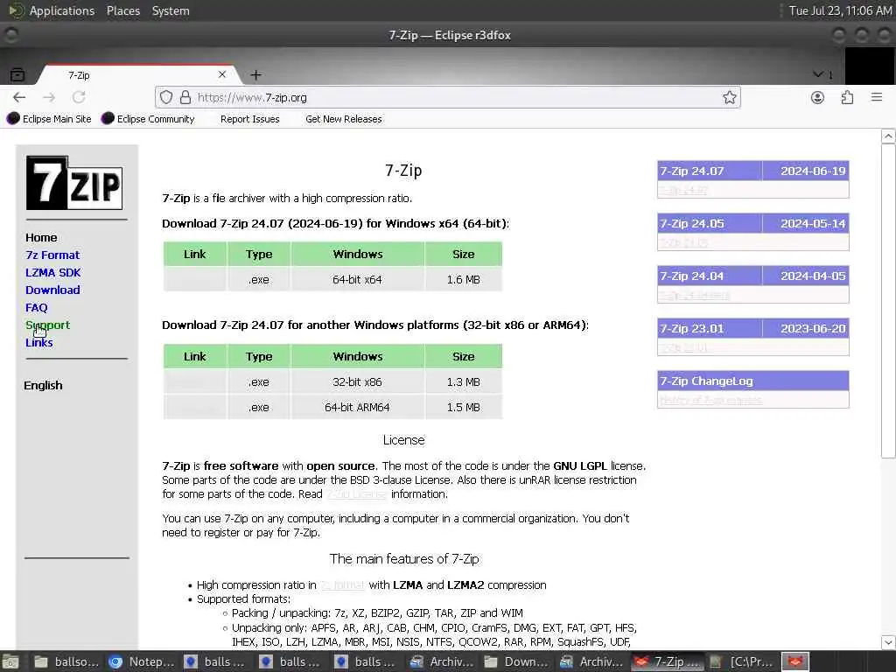Click the scrollbar up arrow
This screenshot has height=672, width=896.
click(888, 136)
